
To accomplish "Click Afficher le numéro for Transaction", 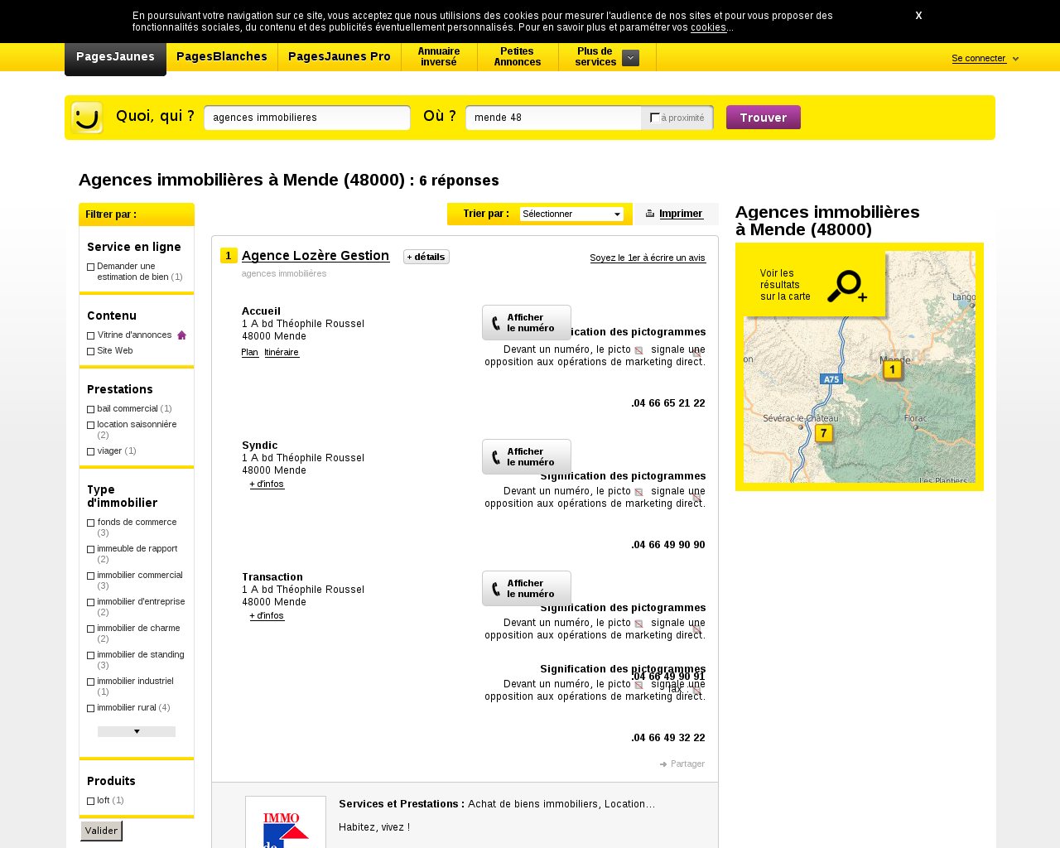I will [x=527, y=588].
